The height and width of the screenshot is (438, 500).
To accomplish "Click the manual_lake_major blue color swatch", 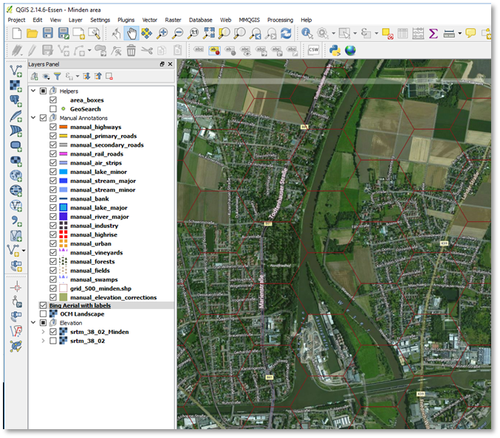I will click(64, 208).
